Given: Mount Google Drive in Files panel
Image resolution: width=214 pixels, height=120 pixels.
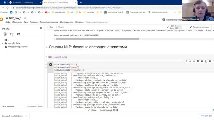Looking at the screenshot, I should (18, 34).
